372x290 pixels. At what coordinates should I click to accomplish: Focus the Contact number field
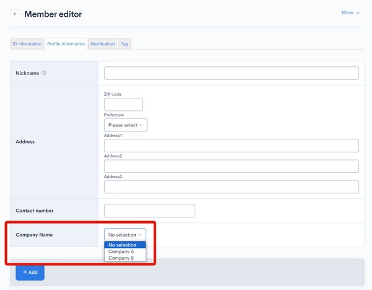pos(149,211)
